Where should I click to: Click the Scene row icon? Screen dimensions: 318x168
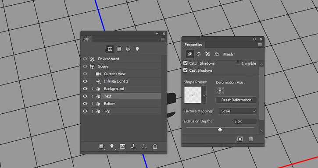coord(92,66)
